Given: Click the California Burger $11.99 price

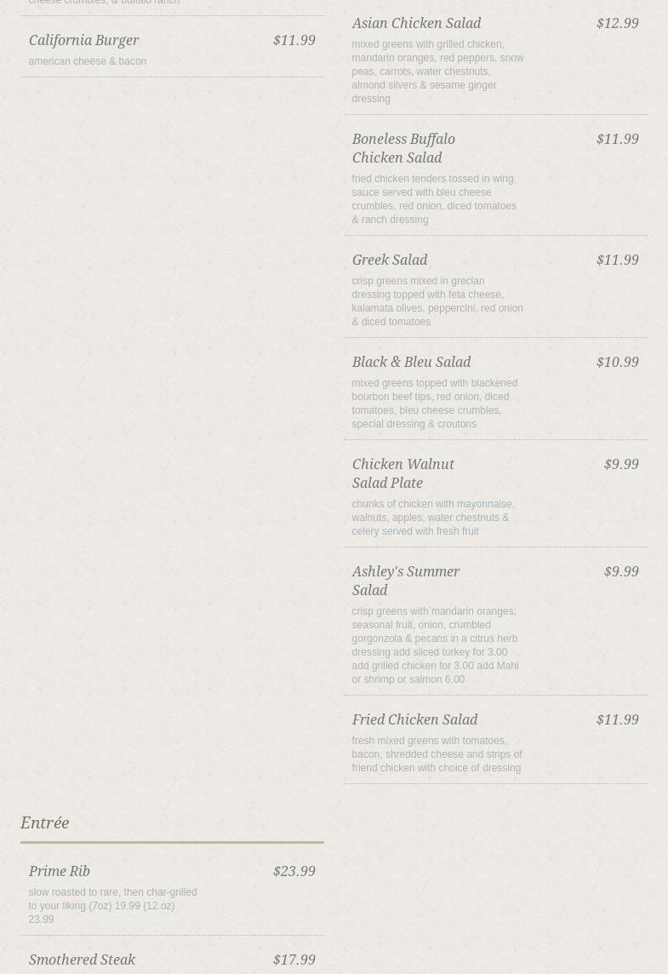Looking at the screenshot, I should (x=294, y=41).
